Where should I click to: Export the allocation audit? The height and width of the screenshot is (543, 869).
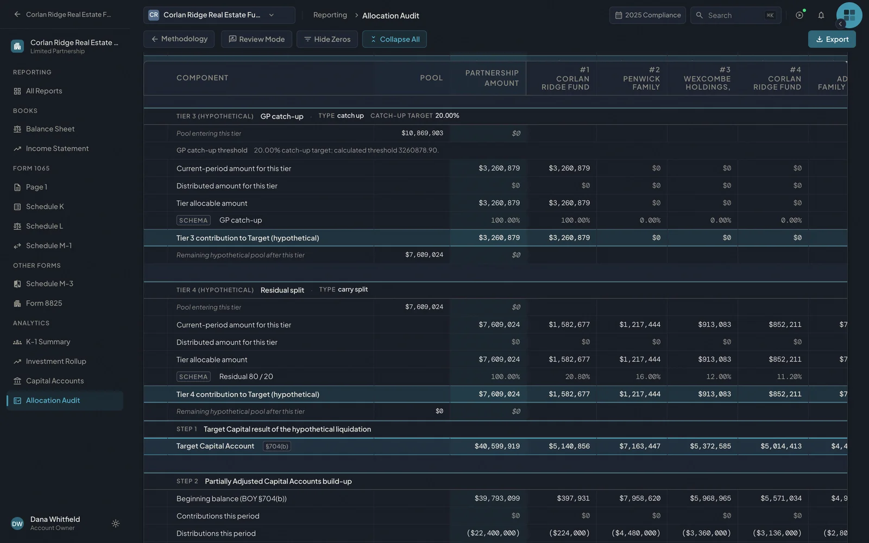point(832,39)
